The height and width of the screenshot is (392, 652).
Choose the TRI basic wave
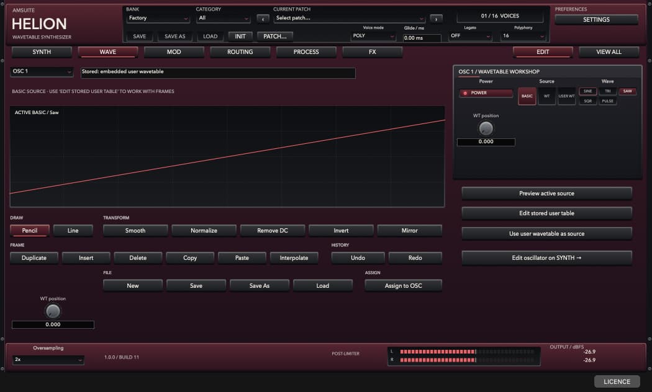coord(607,91)
